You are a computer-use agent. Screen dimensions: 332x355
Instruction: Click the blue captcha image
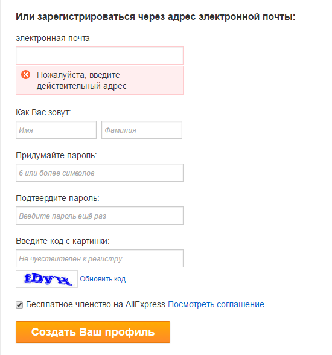[46, 279]
